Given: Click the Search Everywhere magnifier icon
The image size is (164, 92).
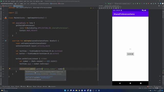Looking at the screenshot, I should 158,4.
